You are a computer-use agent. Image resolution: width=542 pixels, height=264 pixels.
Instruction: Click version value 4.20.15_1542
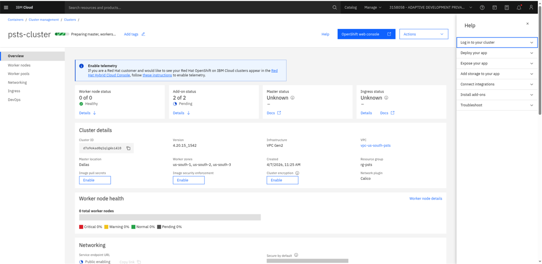click(185, 146)
